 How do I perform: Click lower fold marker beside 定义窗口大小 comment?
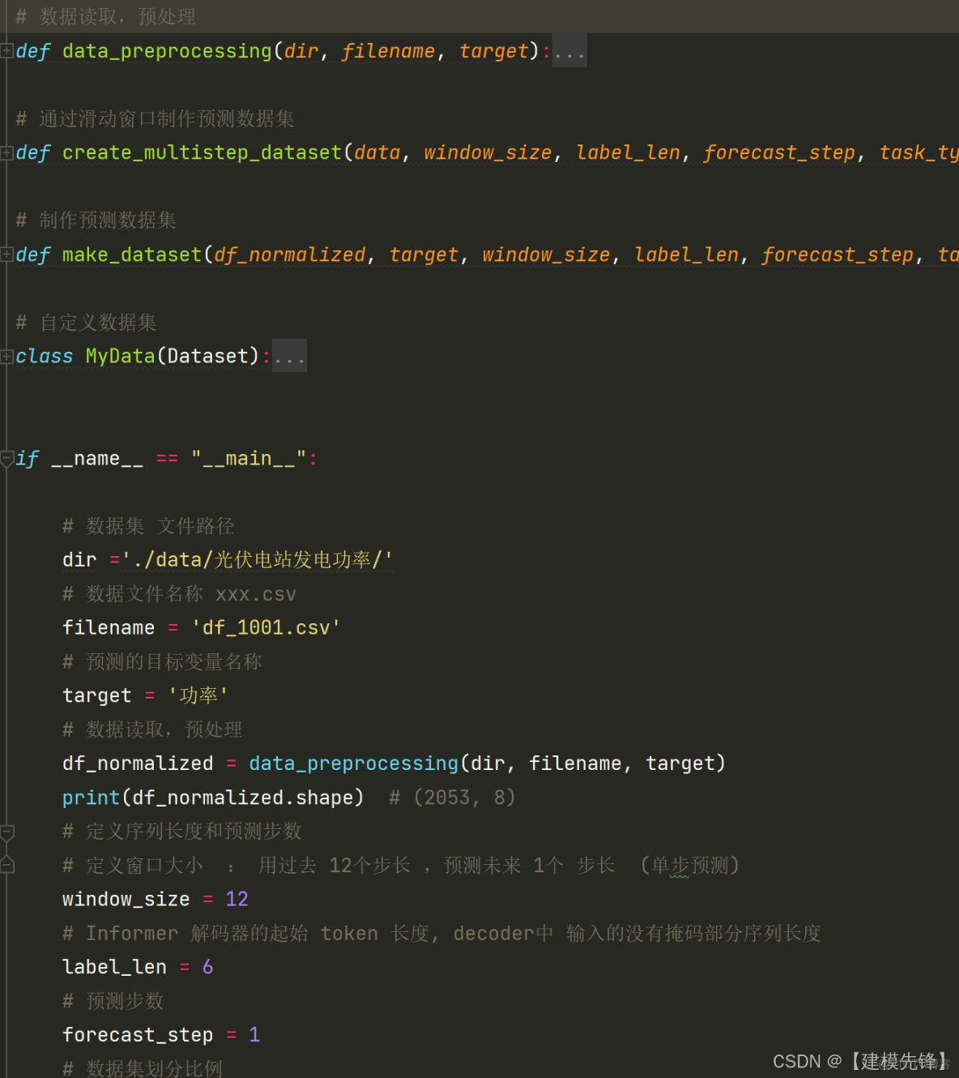pos(6,865)
